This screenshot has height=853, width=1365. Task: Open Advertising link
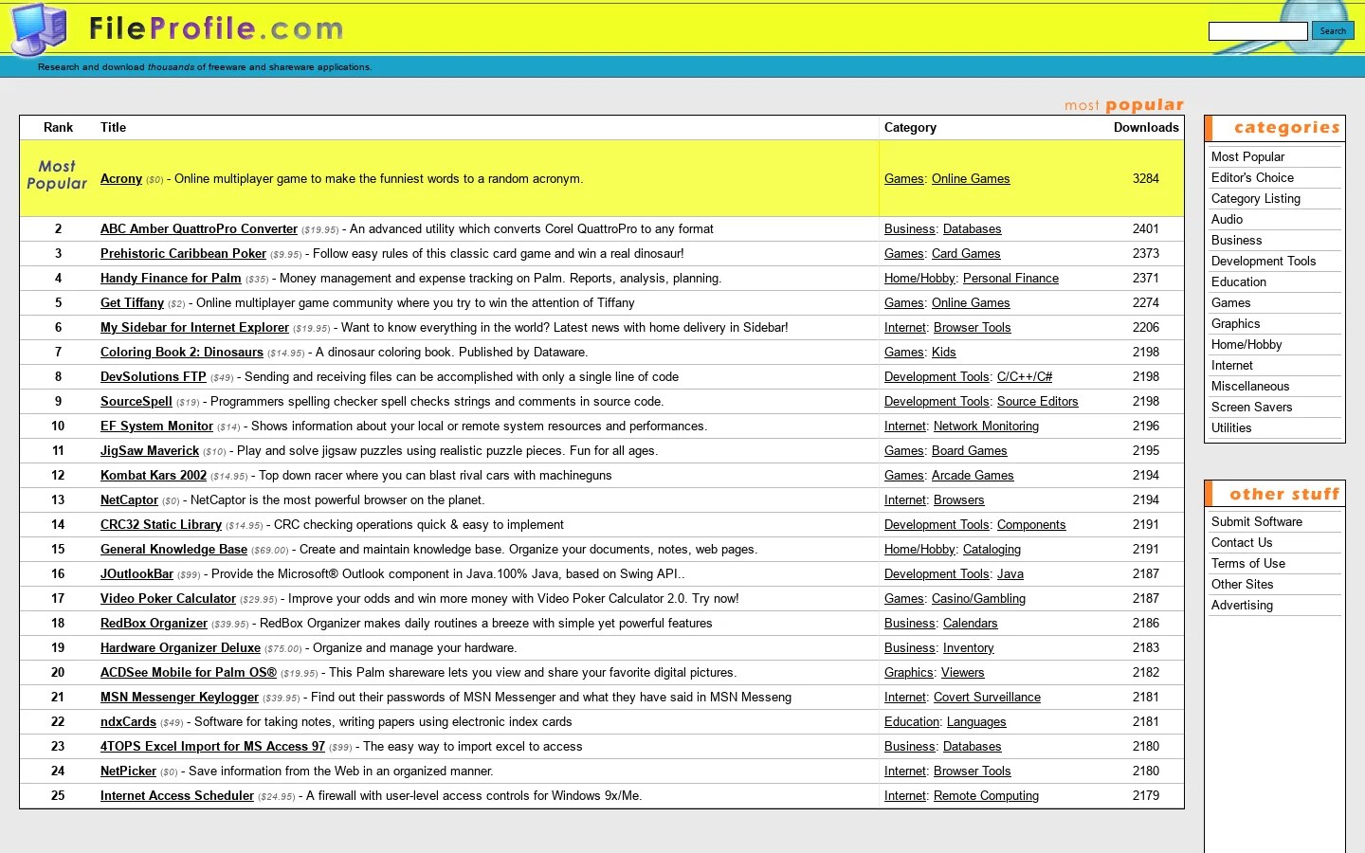tap(1242, 606)
